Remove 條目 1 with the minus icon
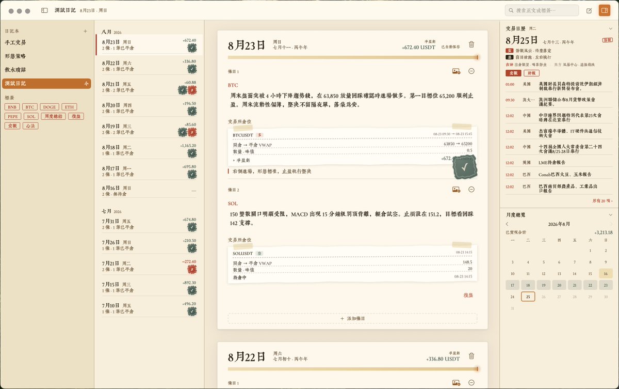 pyautogui.click(x=471, y=71)
